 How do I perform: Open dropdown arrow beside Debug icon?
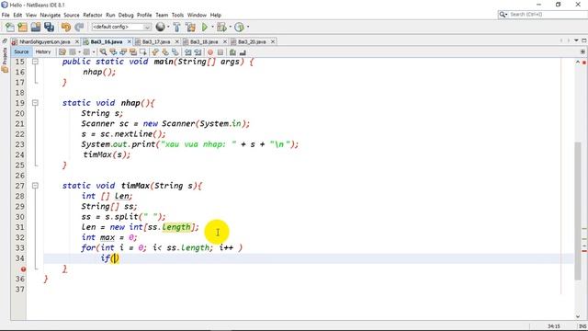point(231,27)
